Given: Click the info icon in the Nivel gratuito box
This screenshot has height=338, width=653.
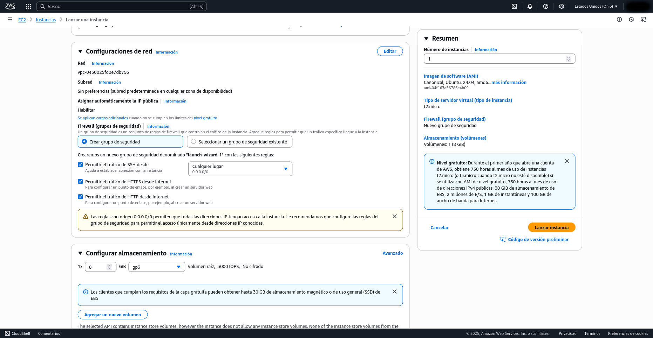Looking at the screenshot, I should [432, 162].
